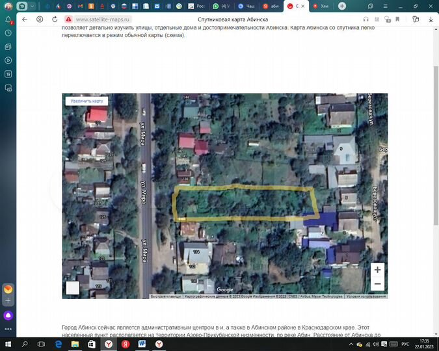Open the collections icon in the sidebar
The width and height of the screenshot is (439, 351).
tap(8, 47)
